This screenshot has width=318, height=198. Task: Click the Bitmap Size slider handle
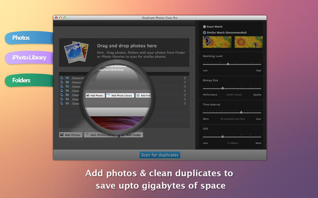pyautogui.click(x=223, y=88)
